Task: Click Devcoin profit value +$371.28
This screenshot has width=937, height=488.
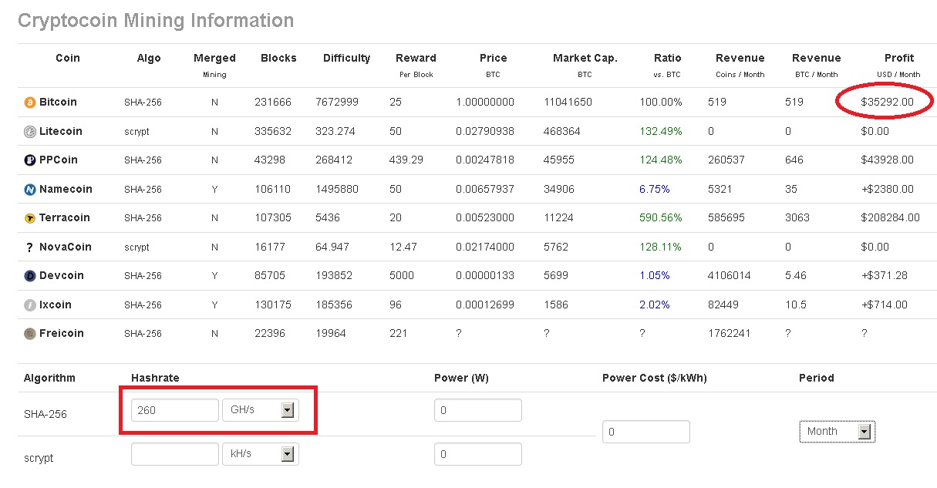Action: pyautogui.click(x=884, y=275)
